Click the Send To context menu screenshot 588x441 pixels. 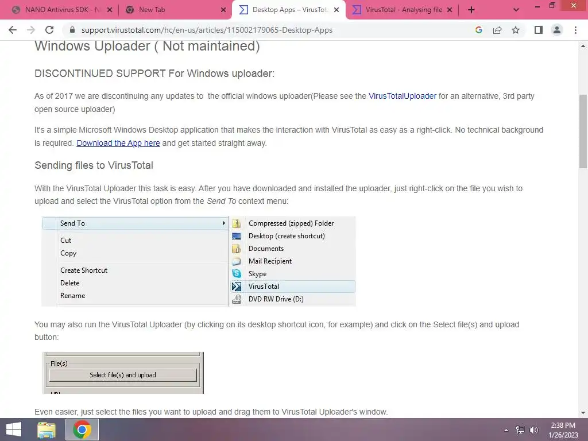(x=199, y=261)
